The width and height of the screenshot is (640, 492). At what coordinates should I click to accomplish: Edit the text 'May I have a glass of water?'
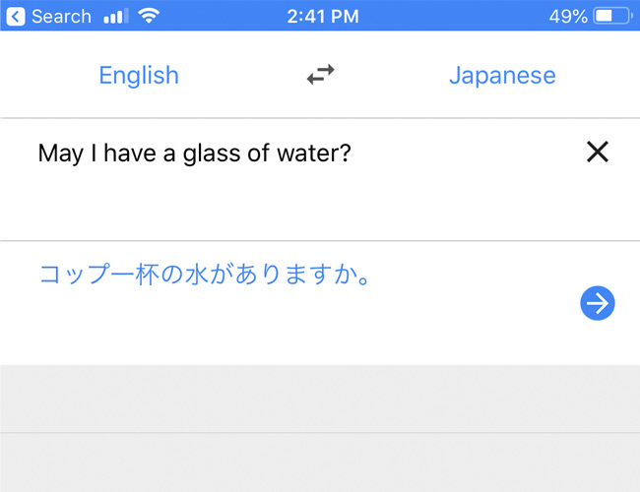coord(194,154)
